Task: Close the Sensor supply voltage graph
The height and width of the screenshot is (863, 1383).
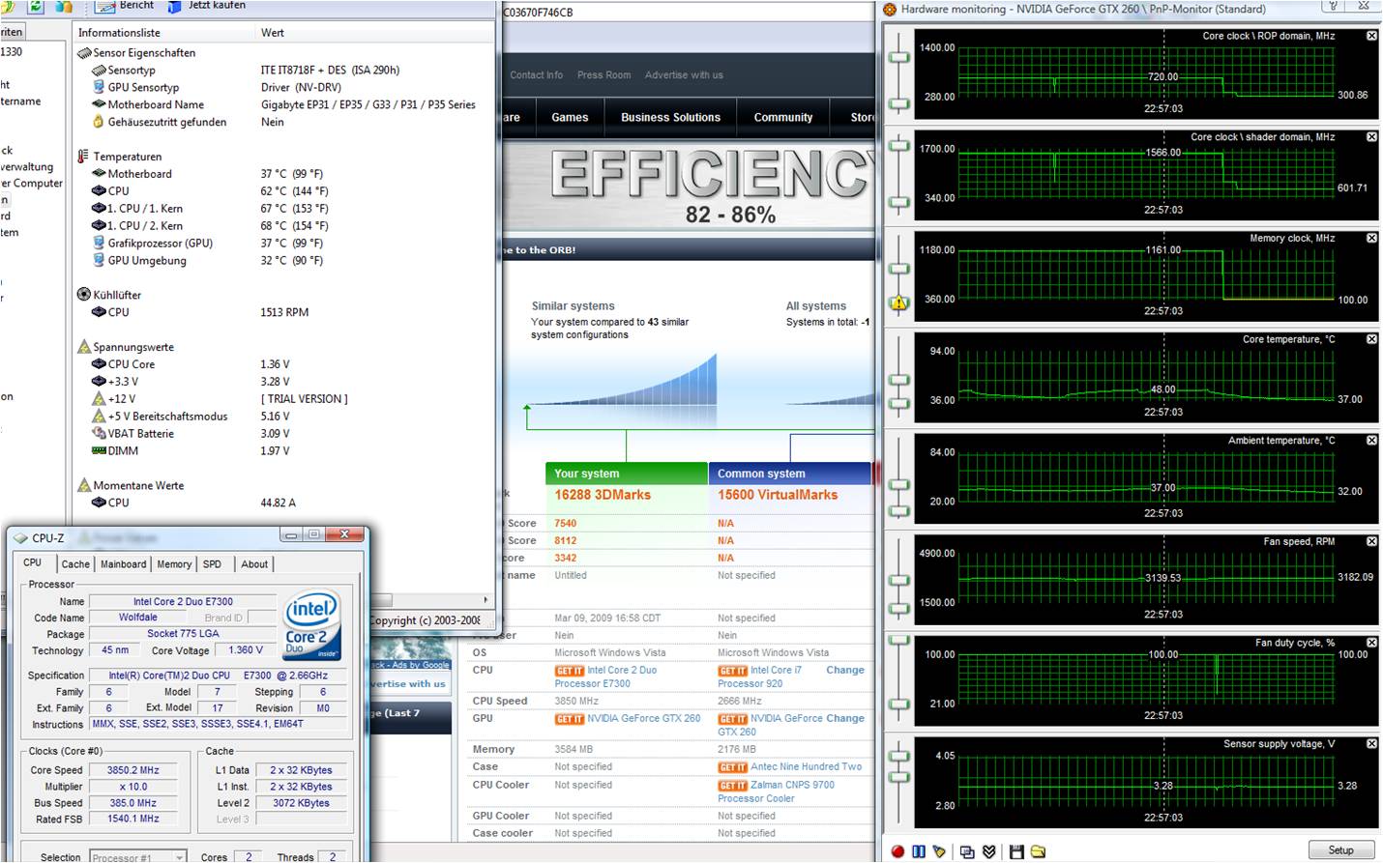Action: [x=1371, y=744]
